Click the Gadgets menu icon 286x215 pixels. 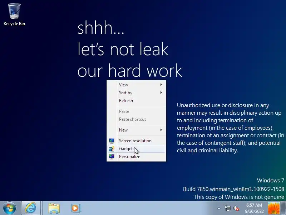pos(112,149)
